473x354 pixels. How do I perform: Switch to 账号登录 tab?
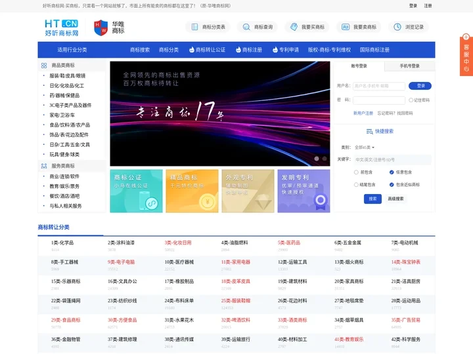(x=359, y=66)
